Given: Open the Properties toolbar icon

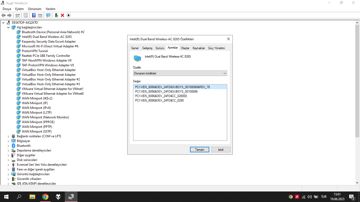Looking at the screenshot, I should 26,15.
